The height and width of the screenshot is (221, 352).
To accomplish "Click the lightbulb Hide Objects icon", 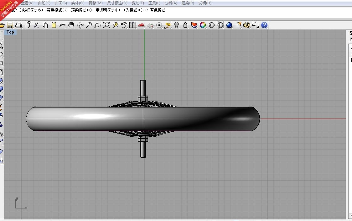I will pyautogui.click(x=177, y=25).
